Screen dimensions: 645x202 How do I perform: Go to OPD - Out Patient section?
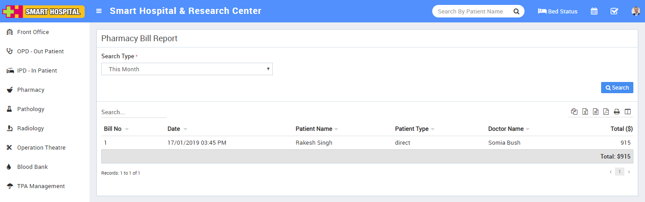coord(40,52)
